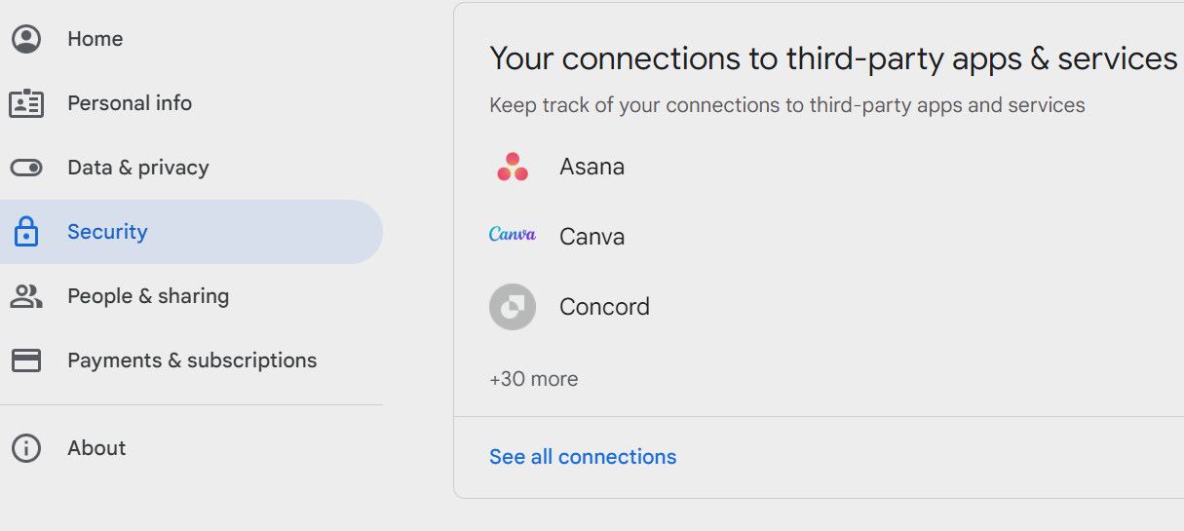Click the People & sharing icon
Screen dimensions: 1184x531
click(x=26, y=296)
